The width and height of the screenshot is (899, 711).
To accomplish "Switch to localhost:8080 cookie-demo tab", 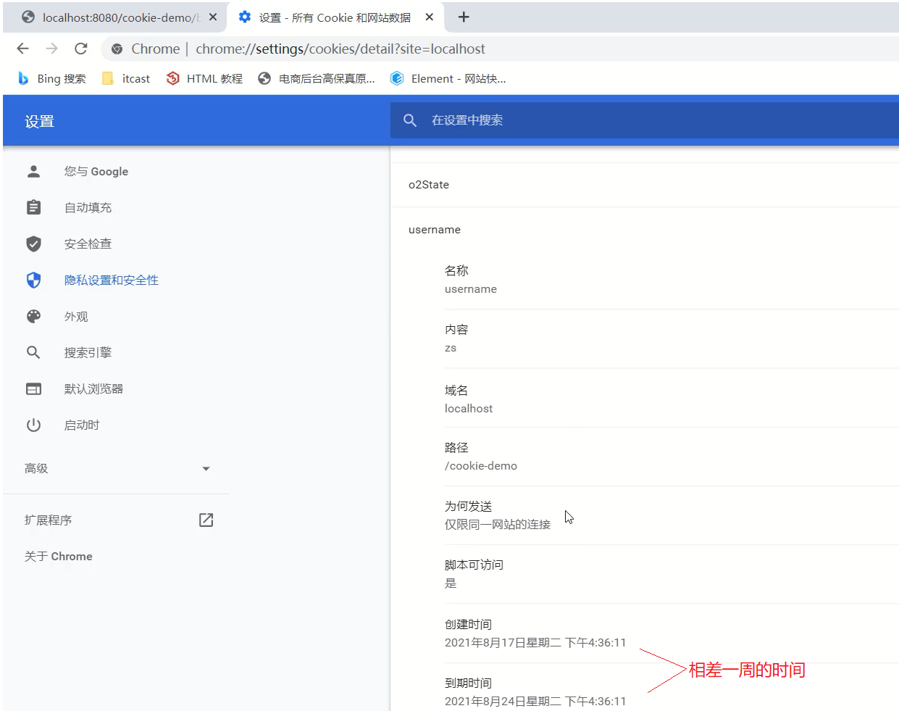I will point(116,17).
